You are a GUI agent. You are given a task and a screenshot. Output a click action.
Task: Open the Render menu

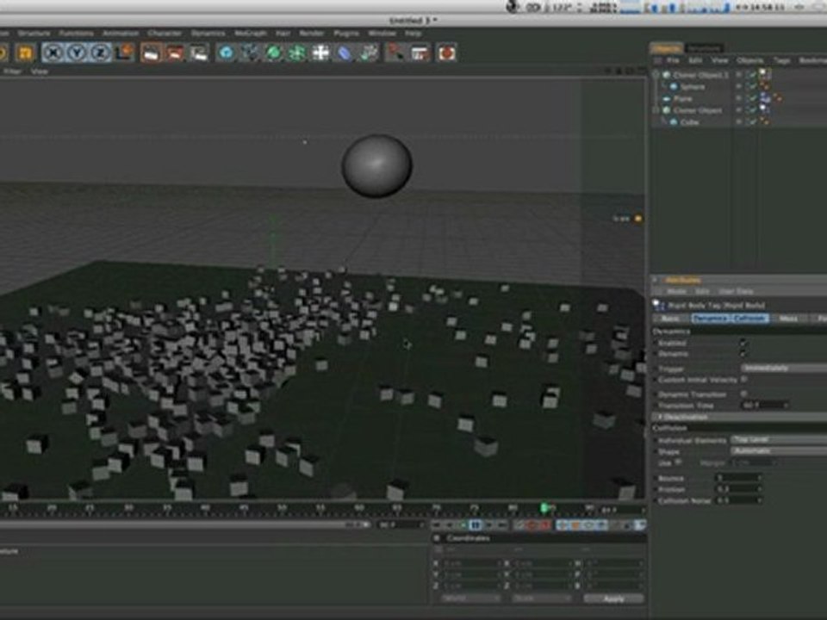[x=311, y=34]
